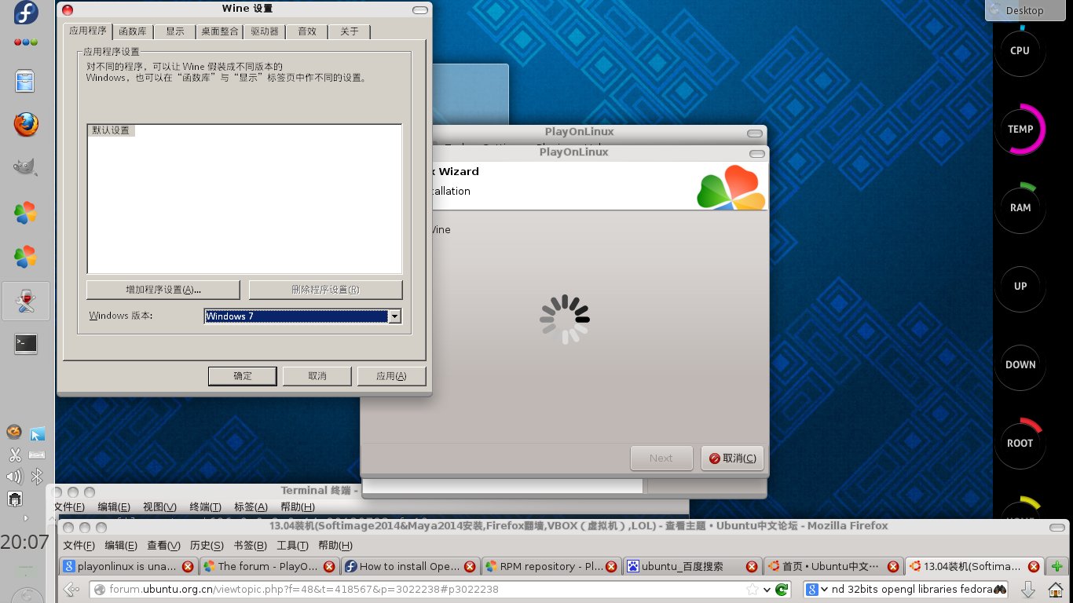Switch to 'RPM repository - Pl...' tab

tap(551, 566)
